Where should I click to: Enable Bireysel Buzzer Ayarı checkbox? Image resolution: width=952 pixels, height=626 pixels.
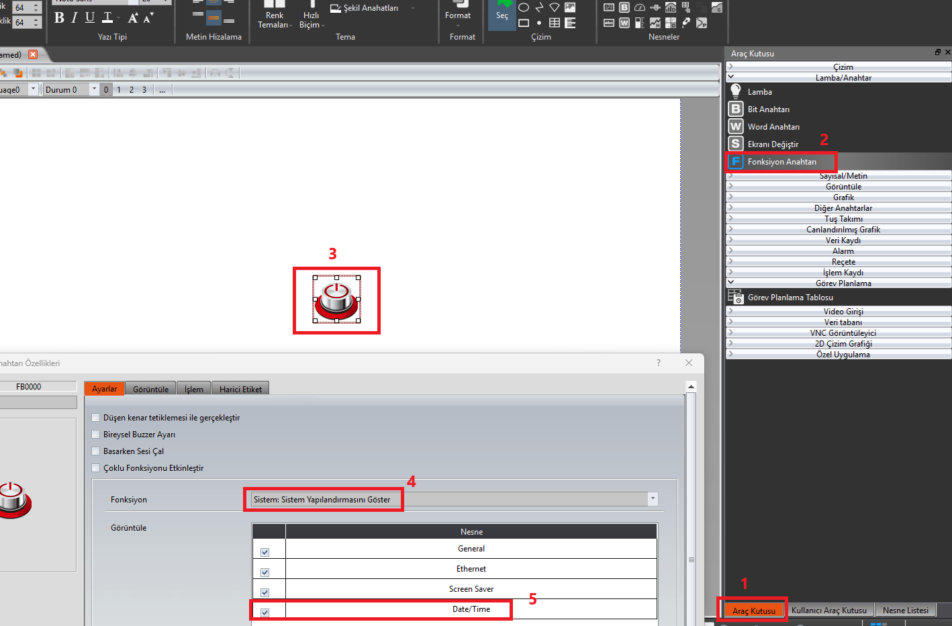coord(96,435)
